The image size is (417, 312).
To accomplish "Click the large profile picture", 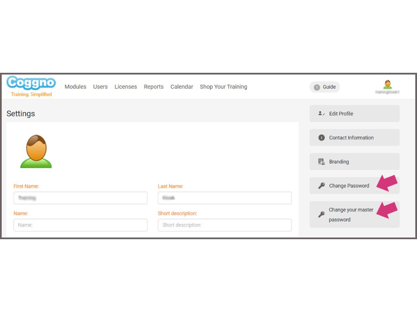I will (x=36, y=151).
